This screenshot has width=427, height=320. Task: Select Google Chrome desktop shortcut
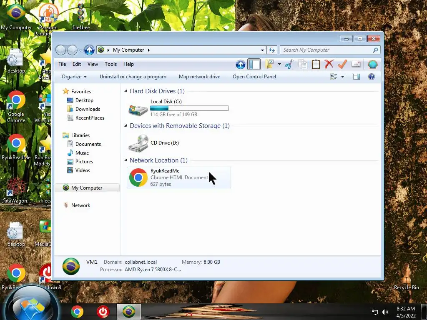click(x=16, y=107)
